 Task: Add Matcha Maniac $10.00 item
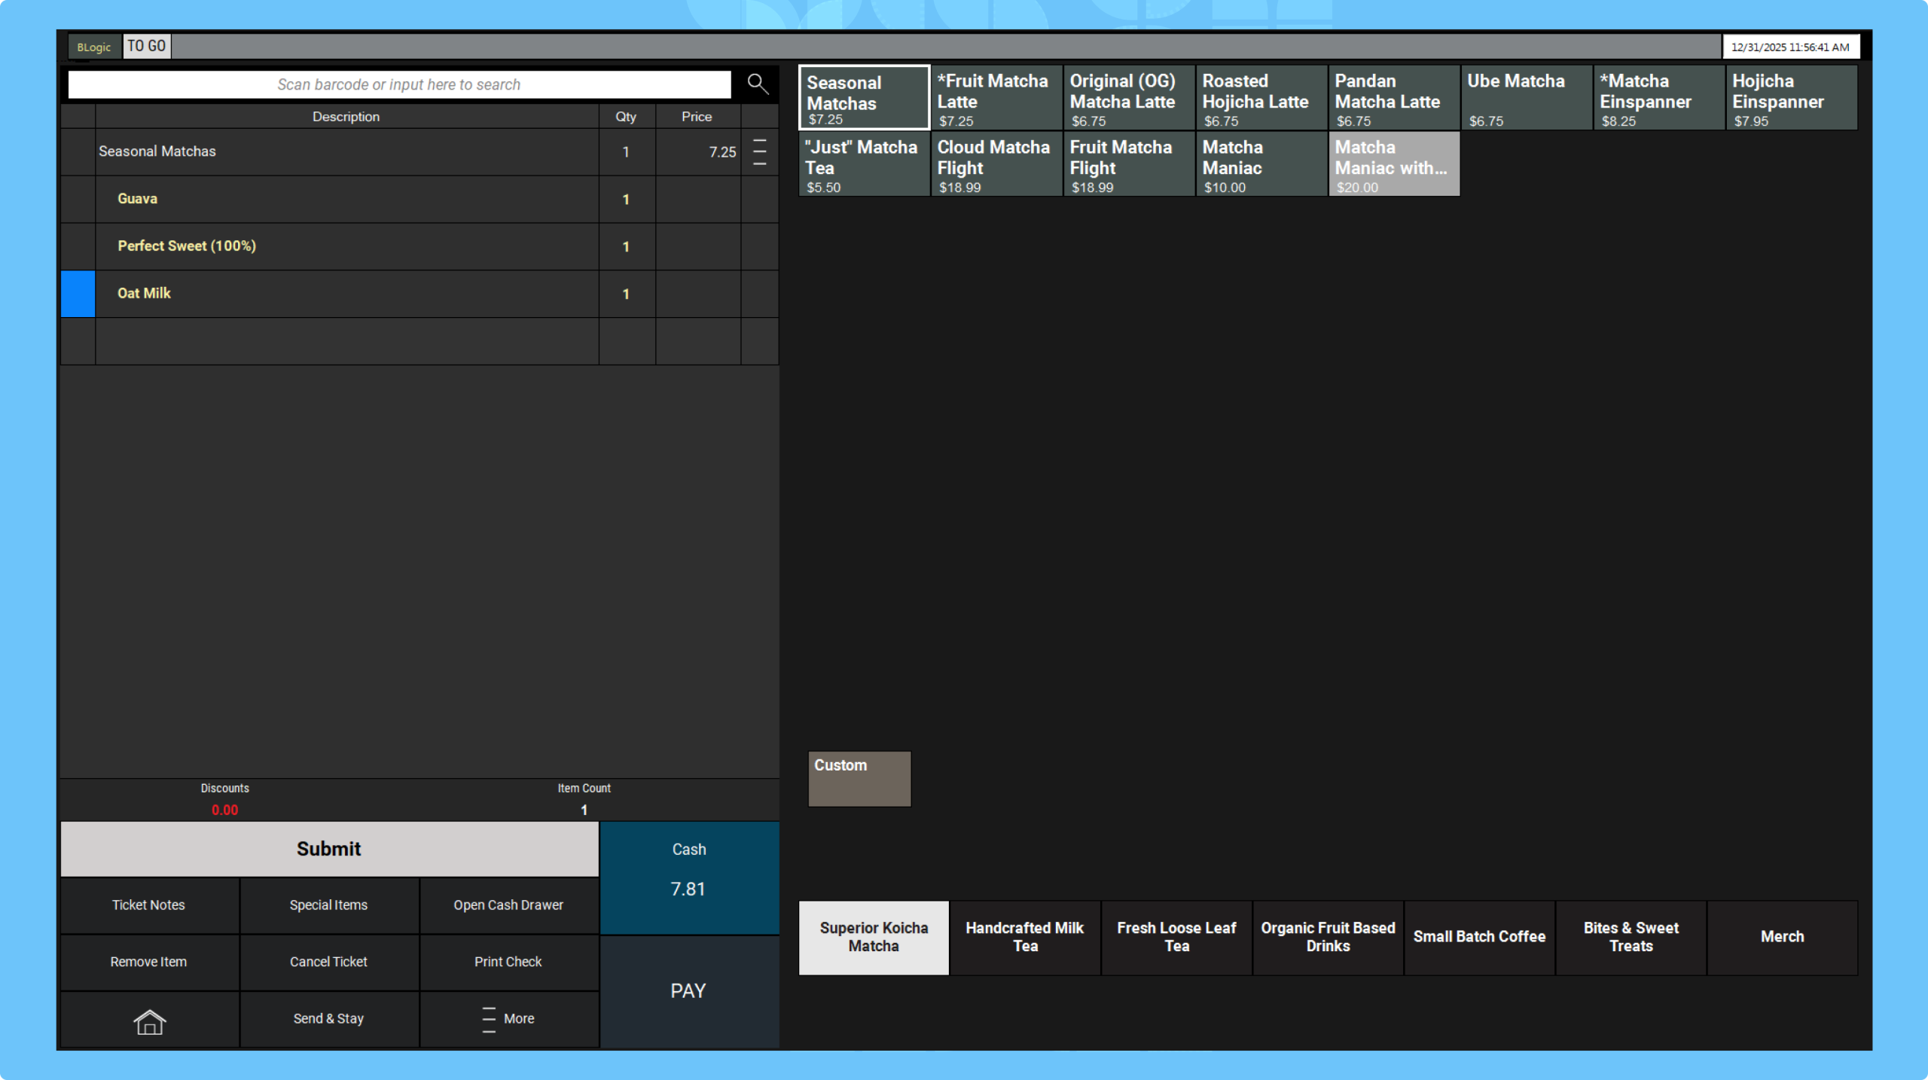pyautogui.click(x=1261, y=164)
